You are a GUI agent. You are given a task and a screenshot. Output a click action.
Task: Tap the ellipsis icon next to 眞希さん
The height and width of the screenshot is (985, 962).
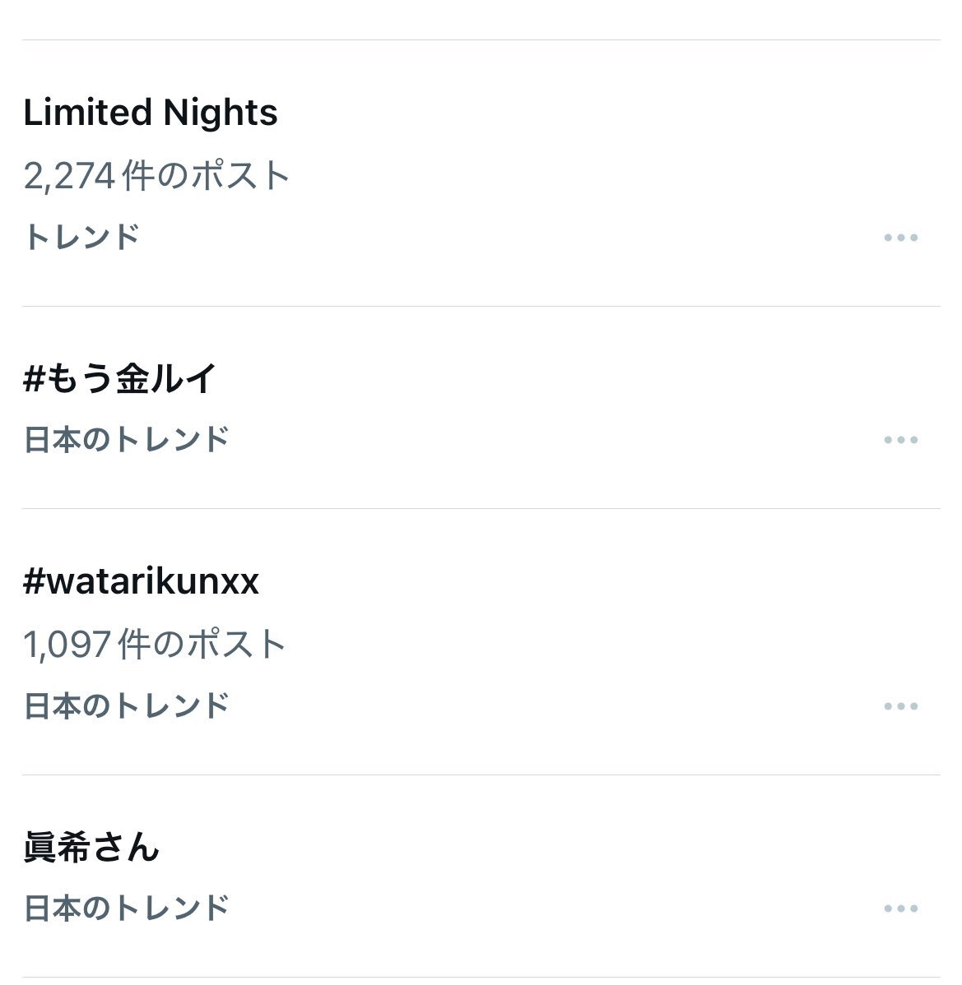(x=900, y=909)
